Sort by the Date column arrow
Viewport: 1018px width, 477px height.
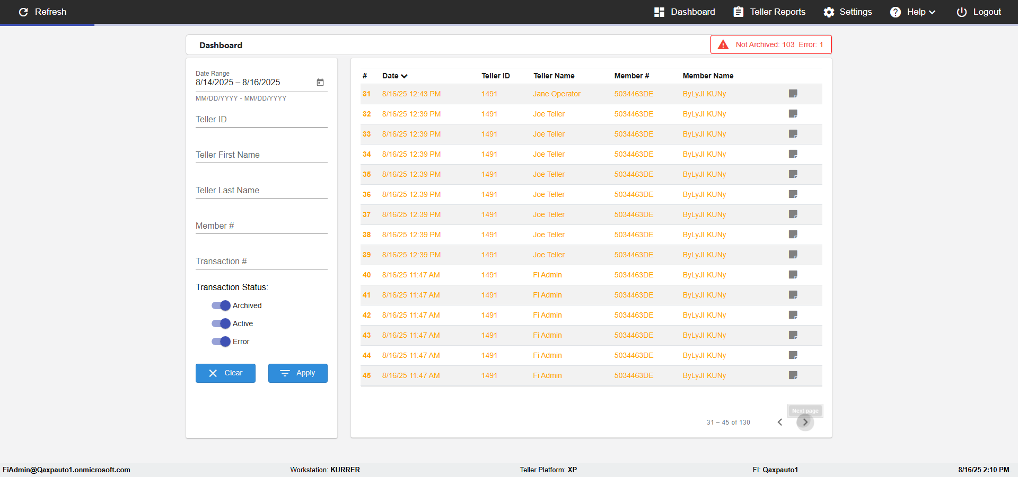(405, 76)
